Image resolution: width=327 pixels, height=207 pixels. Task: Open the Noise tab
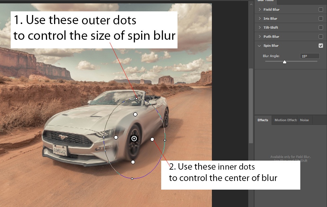(x=304, y=120)
